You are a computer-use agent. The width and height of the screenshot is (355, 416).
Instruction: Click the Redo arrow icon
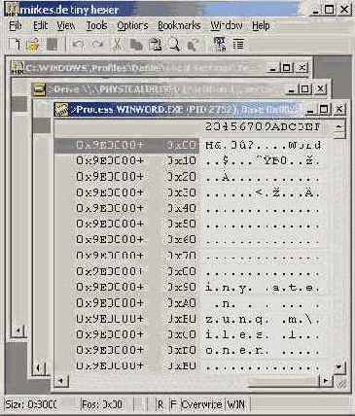pos(97,45)
